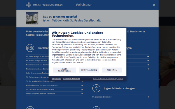Open St. Elisabeth Dortmund youth facility link
The height and width of the screenshot is (109, 175).
120,97
